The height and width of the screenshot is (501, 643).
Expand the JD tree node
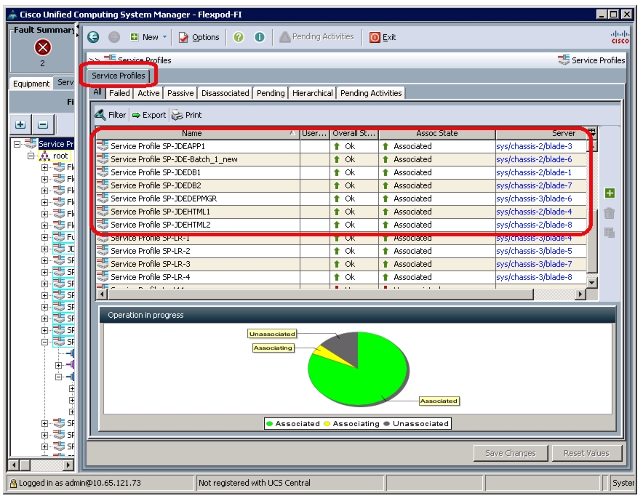(44, 249)
